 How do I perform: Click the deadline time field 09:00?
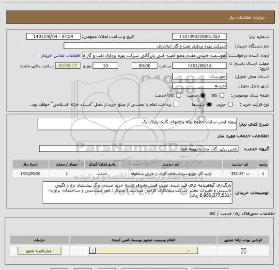pyautogui.click(x=144, y=66)
